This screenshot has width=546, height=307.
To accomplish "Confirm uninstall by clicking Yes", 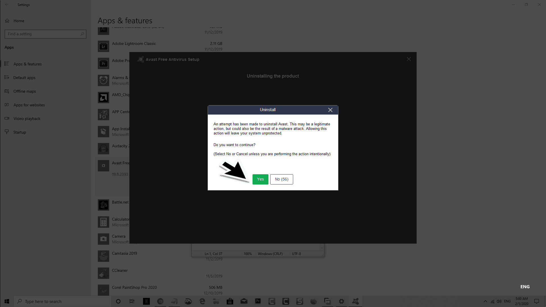I will tap(260, 179).
